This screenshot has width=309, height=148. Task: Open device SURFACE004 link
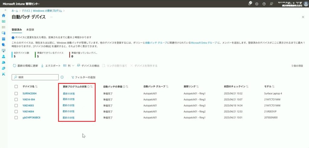click(x=30, y=93)
